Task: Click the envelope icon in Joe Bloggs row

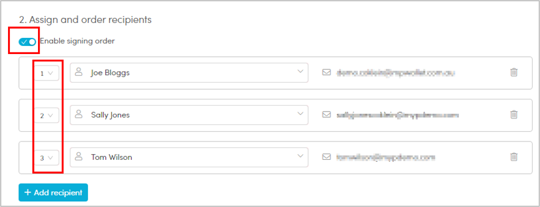Action: pos(326,72)
